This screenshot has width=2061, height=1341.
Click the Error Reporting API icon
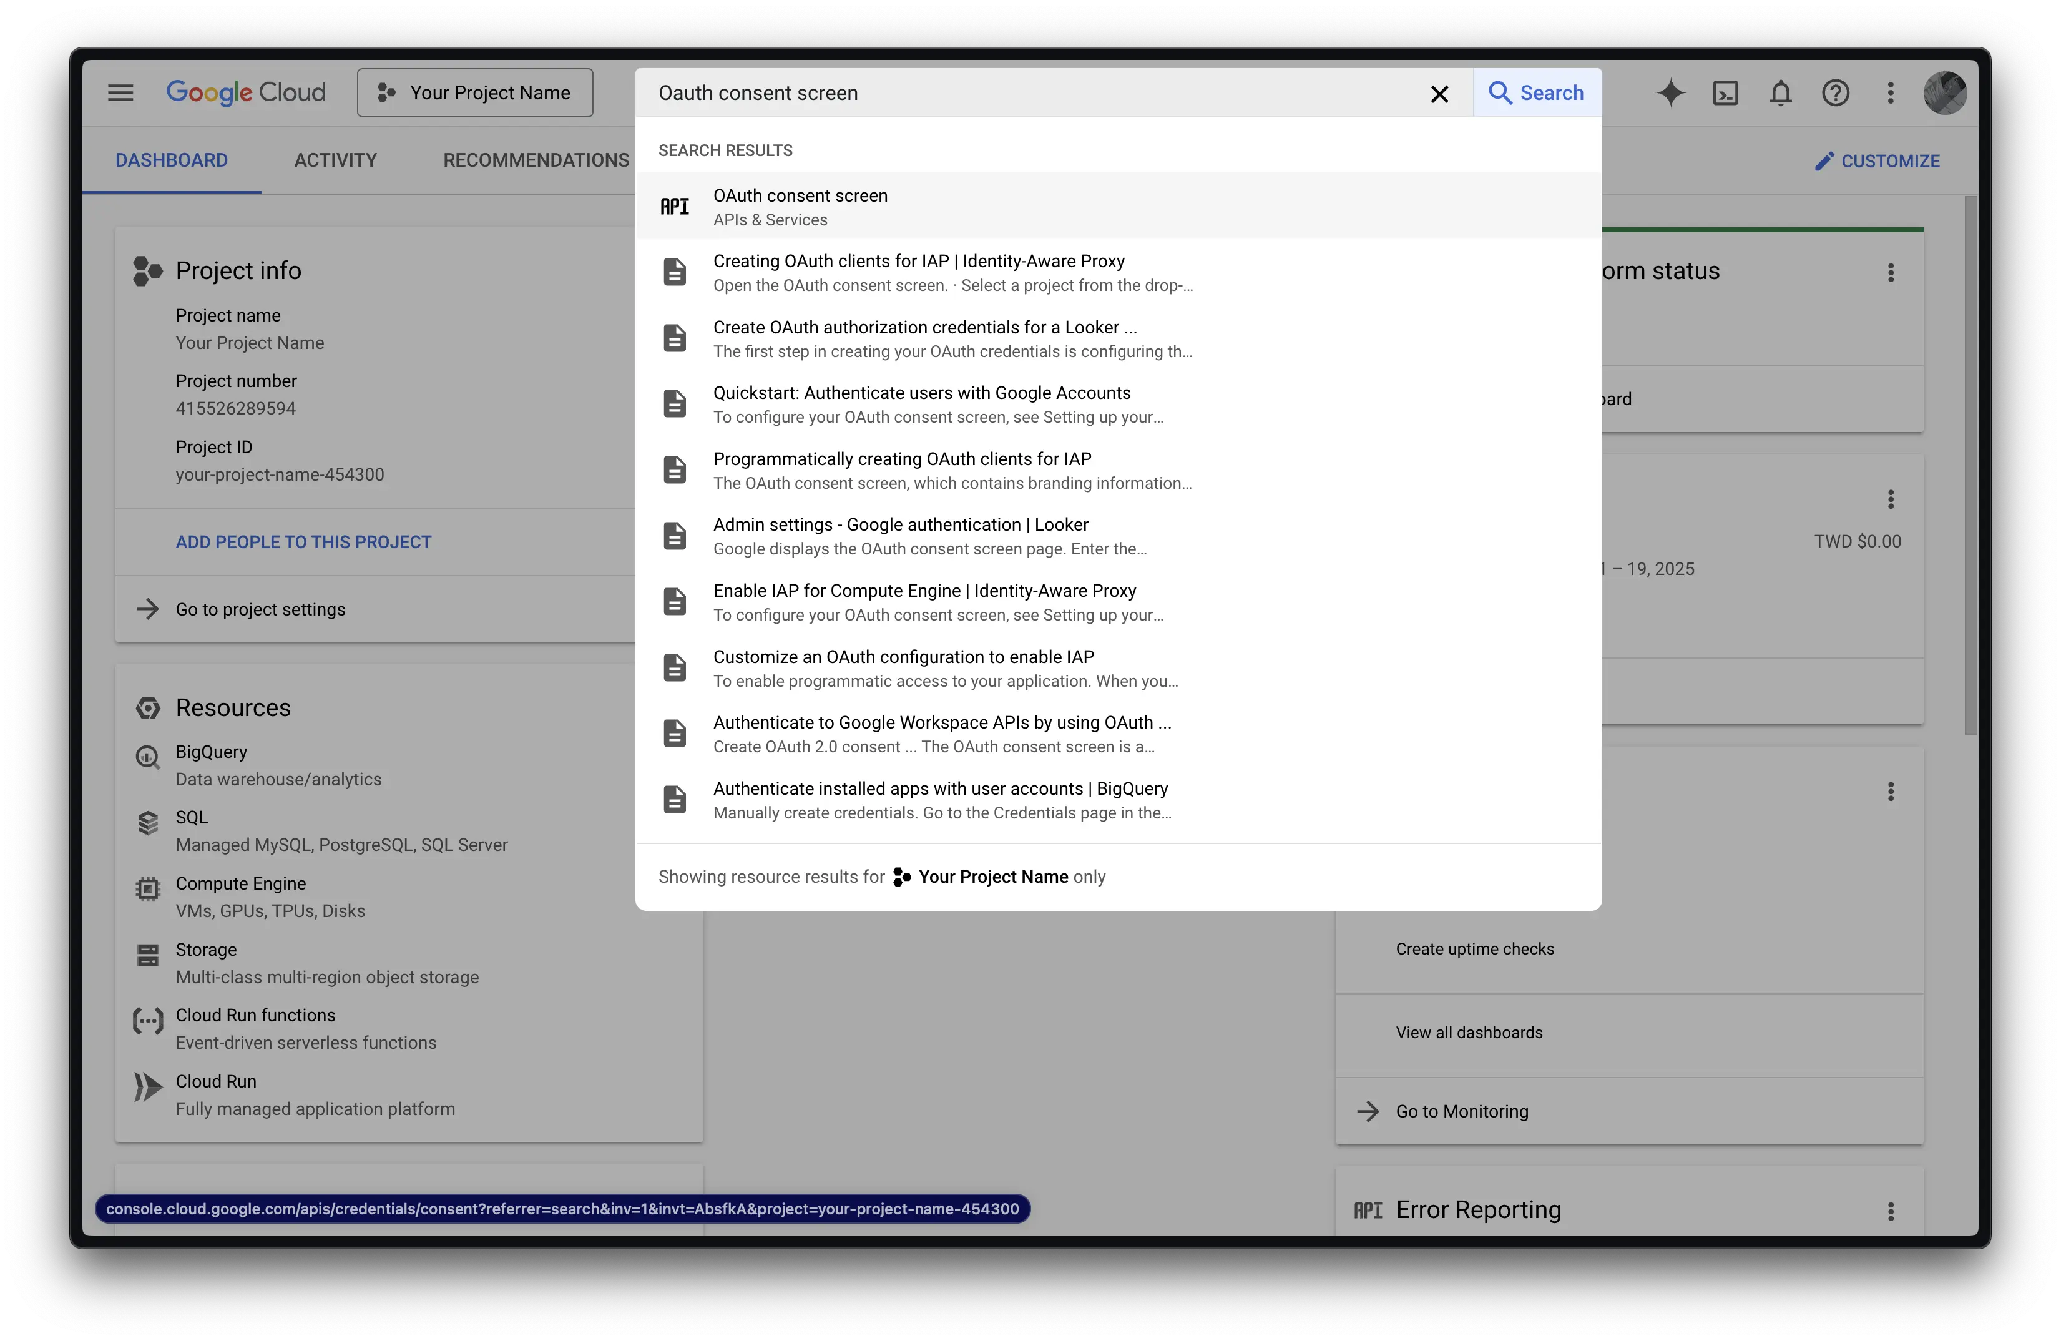pyautogui.click(x=1368, y=1210)
